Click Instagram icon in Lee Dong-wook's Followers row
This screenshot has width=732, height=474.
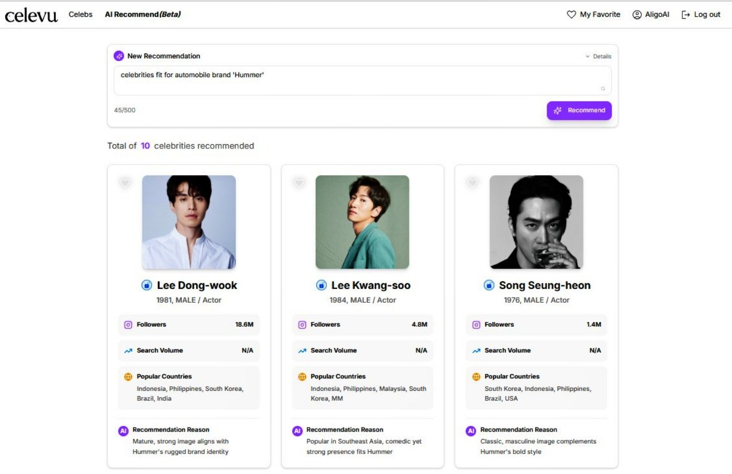point(128,325)
